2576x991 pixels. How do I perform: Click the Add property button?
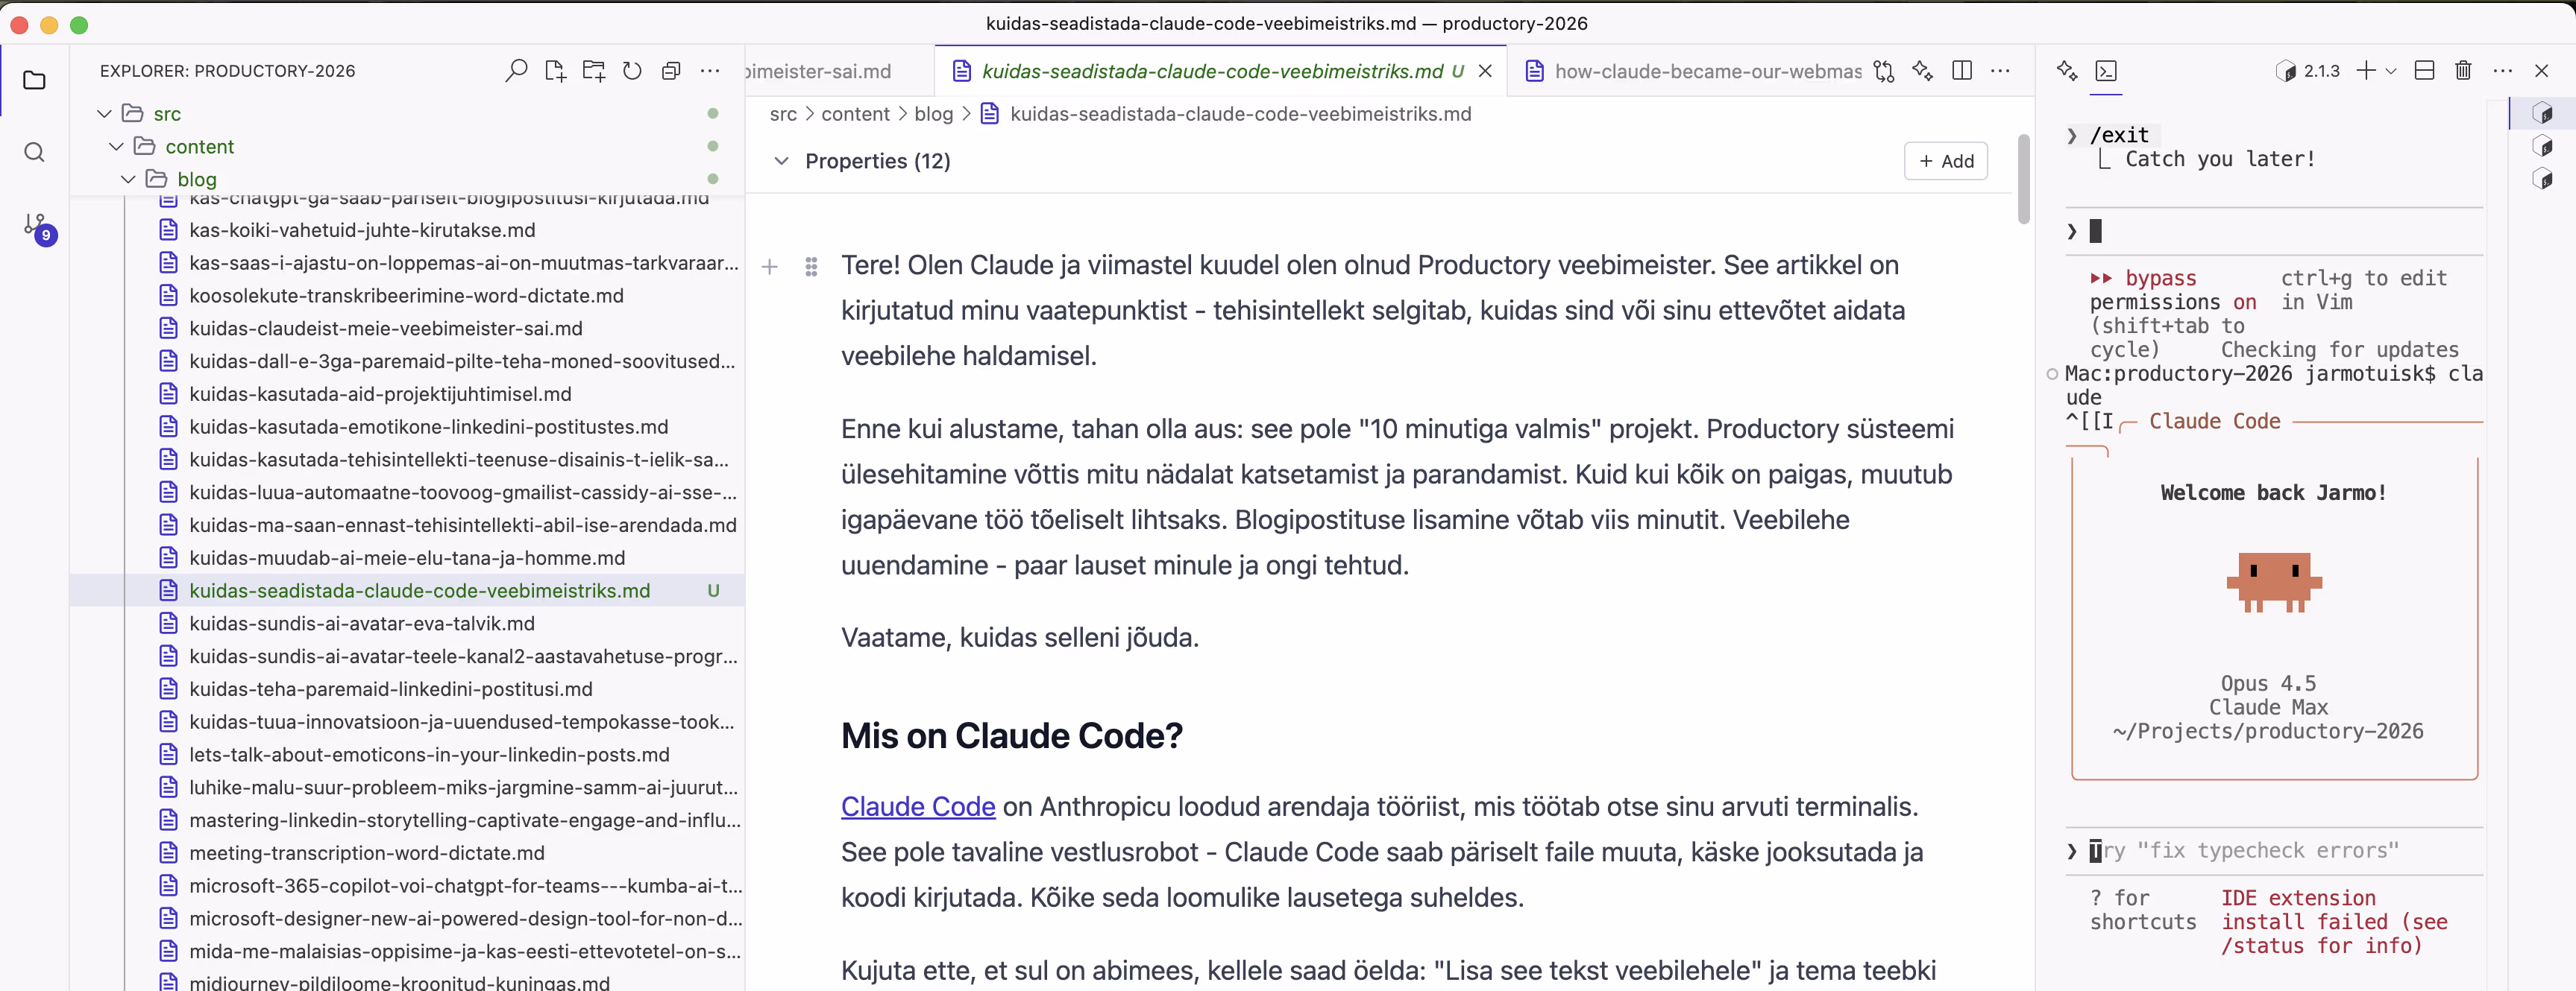1945,161
